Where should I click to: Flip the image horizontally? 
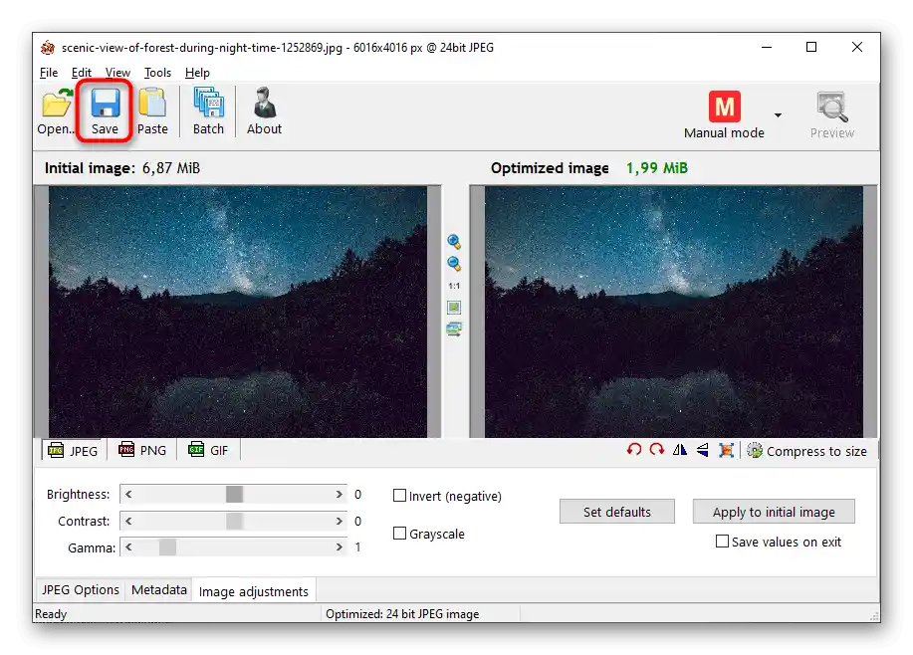pyautogui.click(x=679, y=450)
